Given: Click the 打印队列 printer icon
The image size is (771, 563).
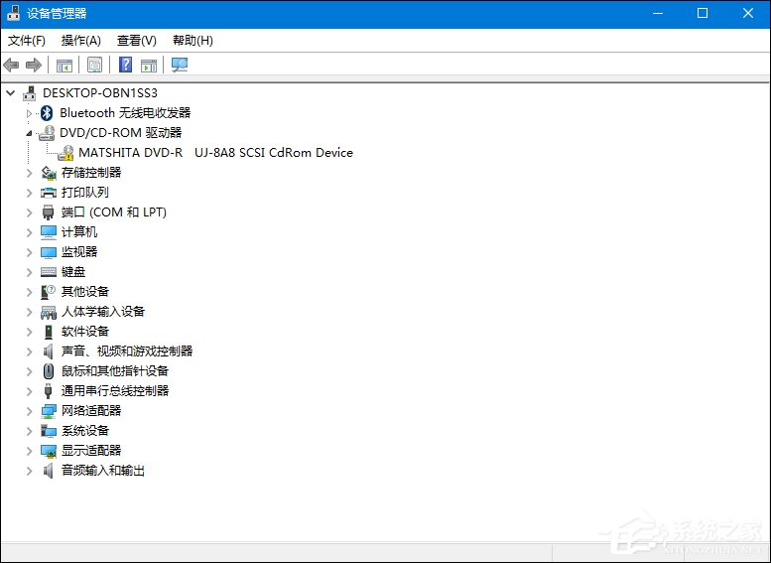Looking at the screenshot, I should coord(49,193).
